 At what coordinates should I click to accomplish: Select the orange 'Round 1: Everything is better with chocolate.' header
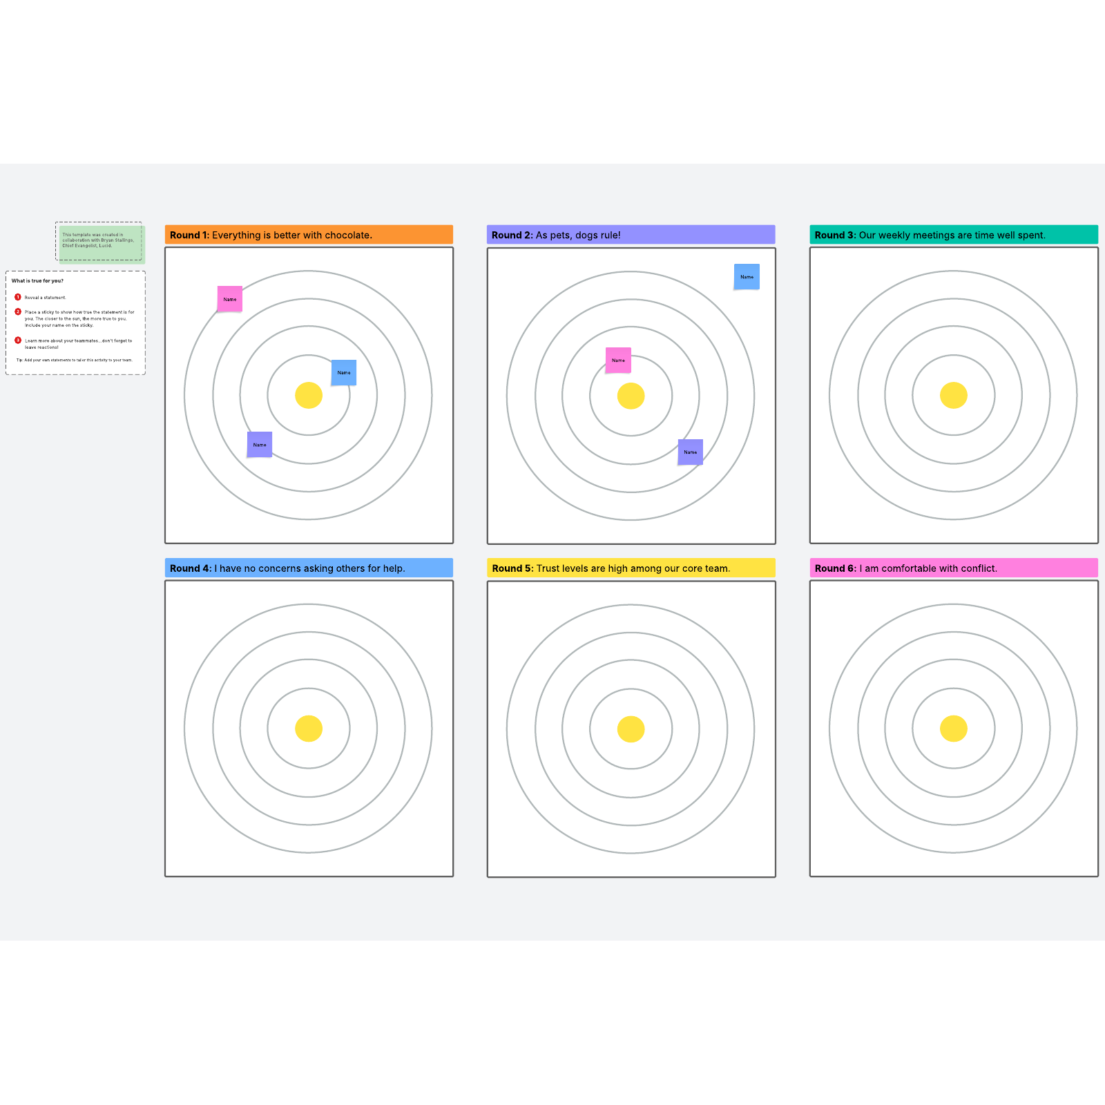(x=309, y=235)
